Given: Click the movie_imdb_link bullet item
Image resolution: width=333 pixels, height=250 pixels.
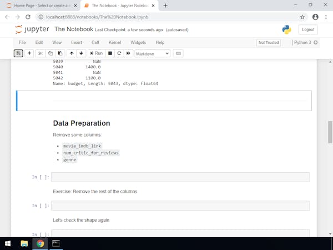Looking at the screenshot, I should (x=82, y=146).
